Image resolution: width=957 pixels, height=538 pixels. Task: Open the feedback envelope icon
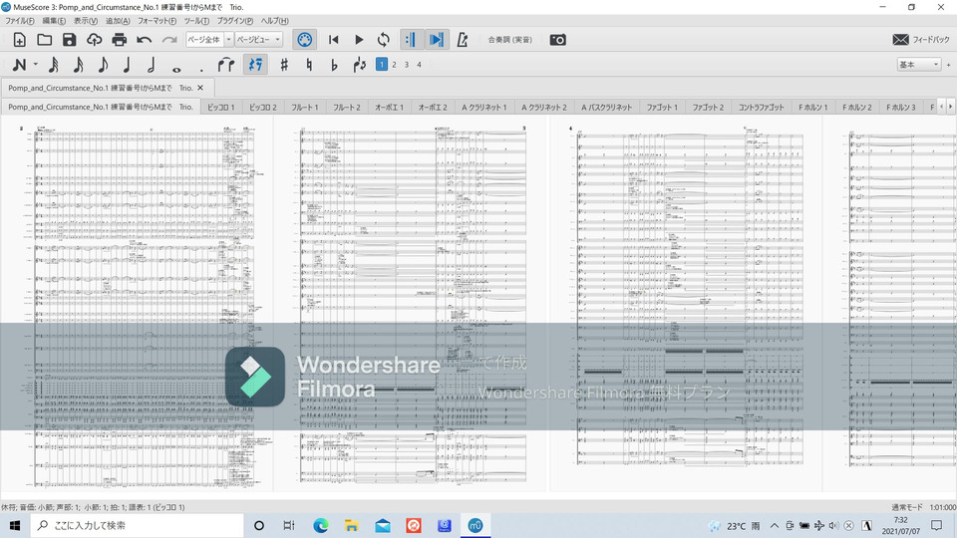click(x=901, y=40)
